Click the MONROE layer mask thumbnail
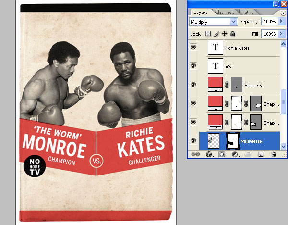This screenshot has height=225, width=288. click(234, 141)
